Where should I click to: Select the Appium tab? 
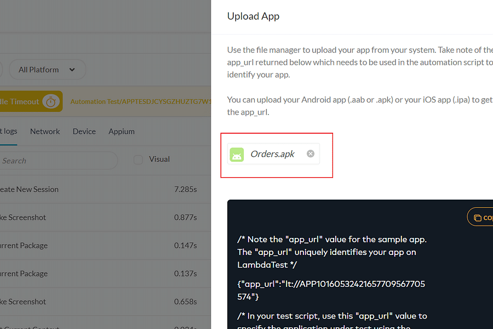[121, 131]
